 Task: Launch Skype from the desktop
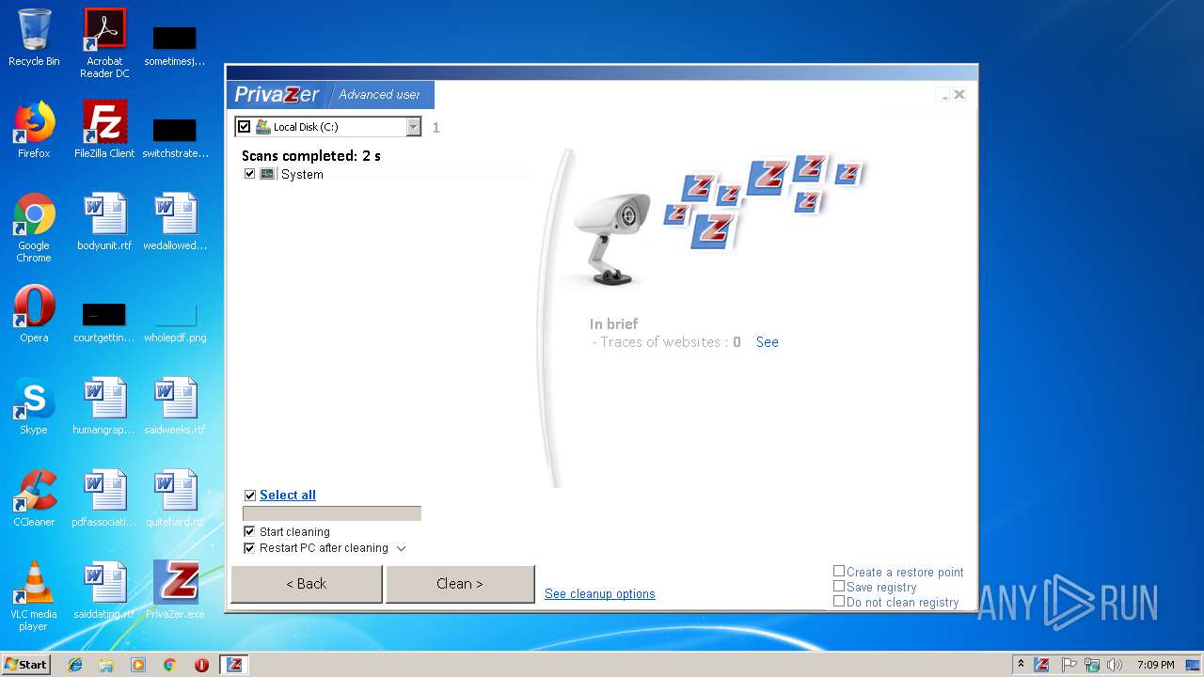(x=34, y=406)
